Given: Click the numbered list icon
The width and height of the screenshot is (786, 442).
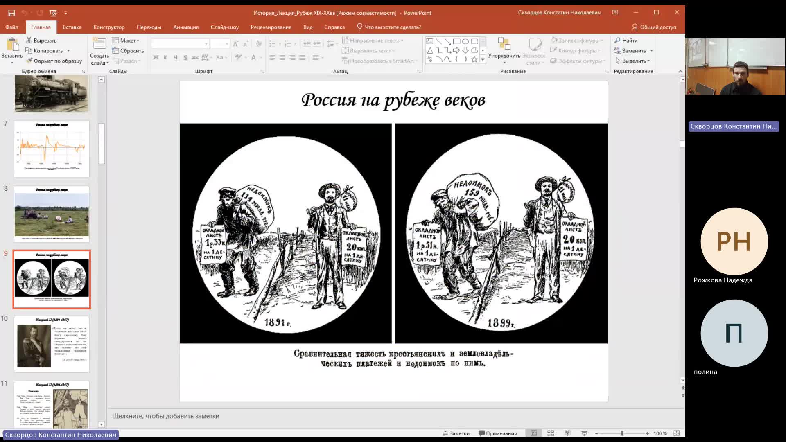Looking at the screenshot, I should [x=288, y=43].
